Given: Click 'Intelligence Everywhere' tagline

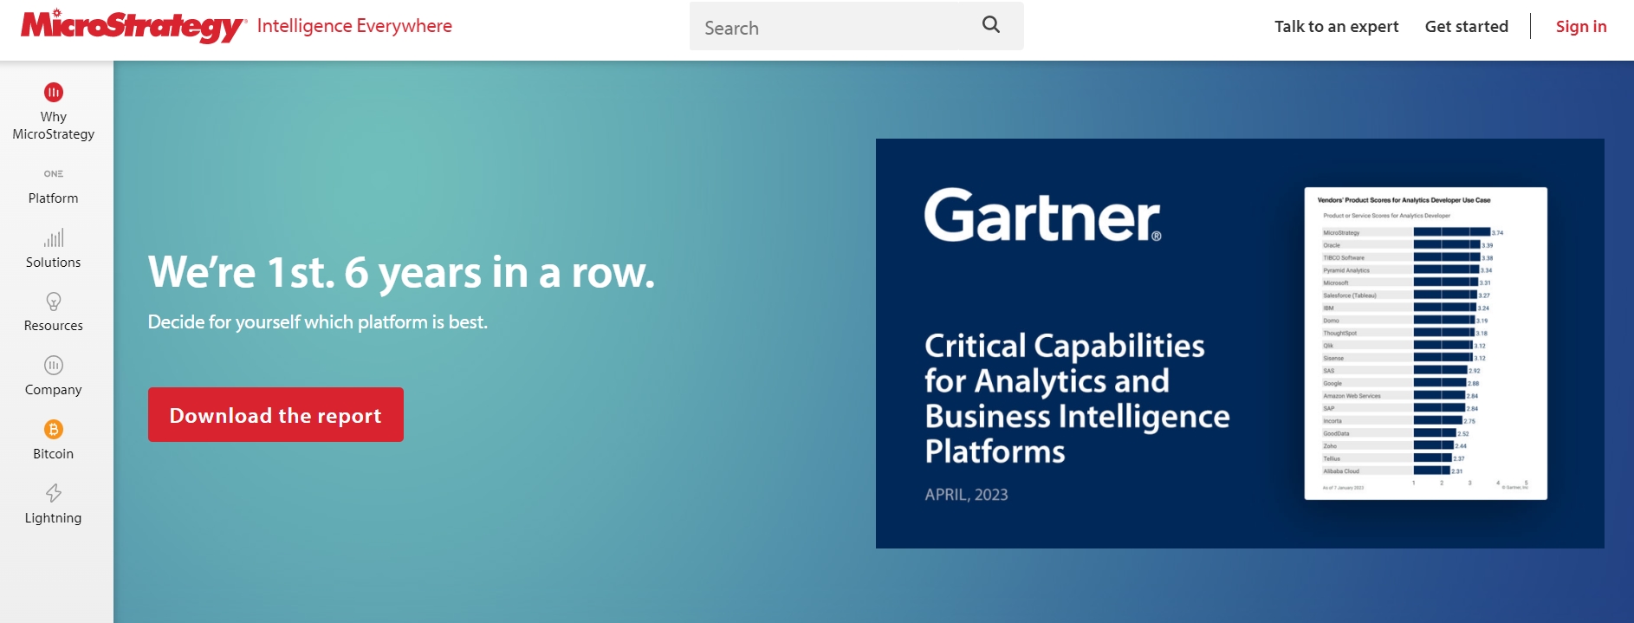Looking at the screenshot, I should pyautogui.click(x=354, y=26).
